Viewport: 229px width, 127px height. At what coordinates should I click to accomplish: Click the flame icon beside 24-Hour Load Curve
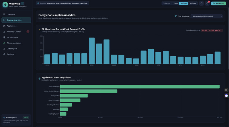pyautogui.click(x=39, y=30)
